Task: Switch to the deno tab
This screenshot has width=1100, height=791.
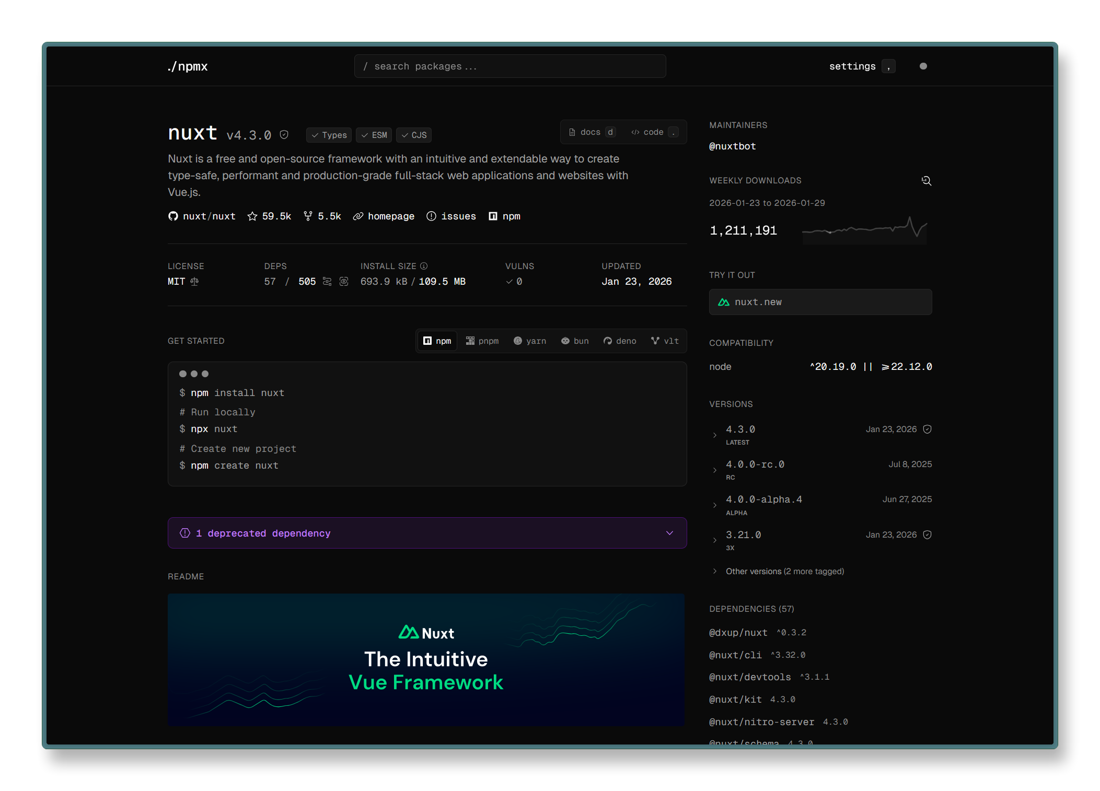Action: click(x=619, y=341)
